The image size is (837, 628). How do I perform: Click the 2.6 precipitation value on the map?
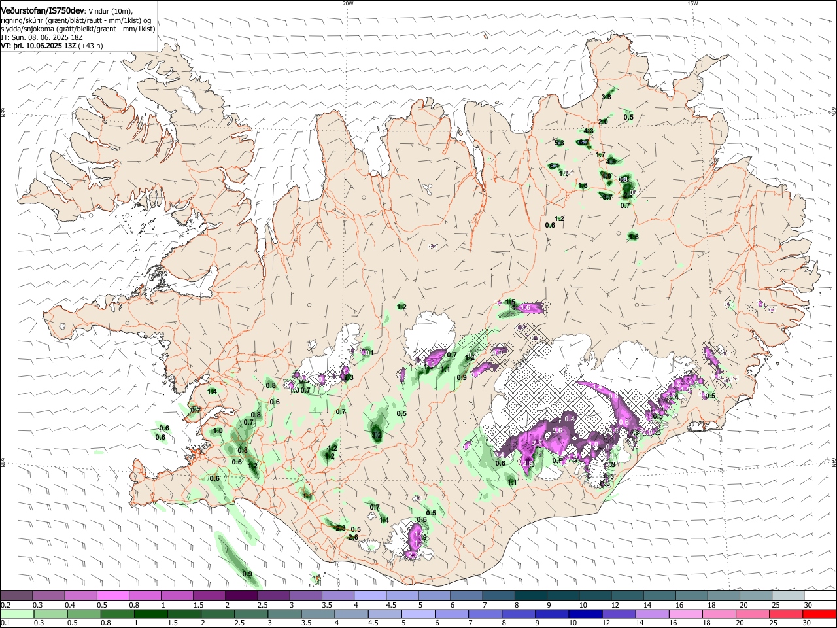click(x=353, y=537)
